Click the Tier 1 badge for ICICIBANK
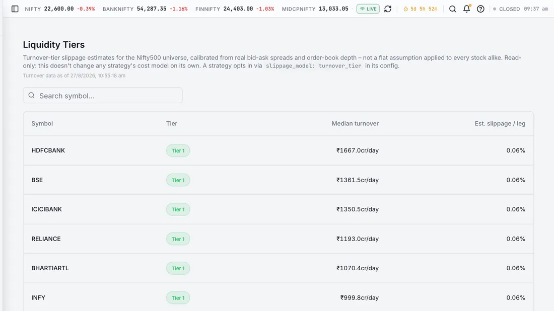 point(178,209)
